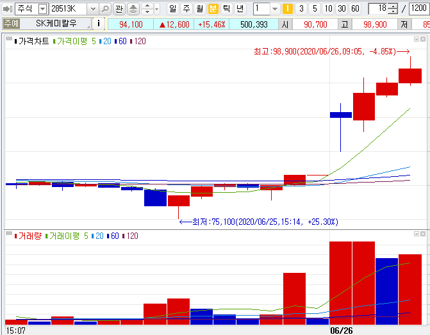The height and width of the screenshot is (335, 430).
Task: Click the 가격차트 legend label
Action: (x=34, y=42)
